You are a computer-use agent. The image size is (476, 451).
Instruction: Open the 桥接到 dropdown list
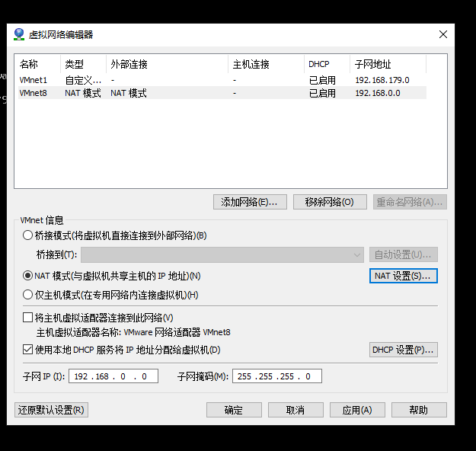coord(222,254)
